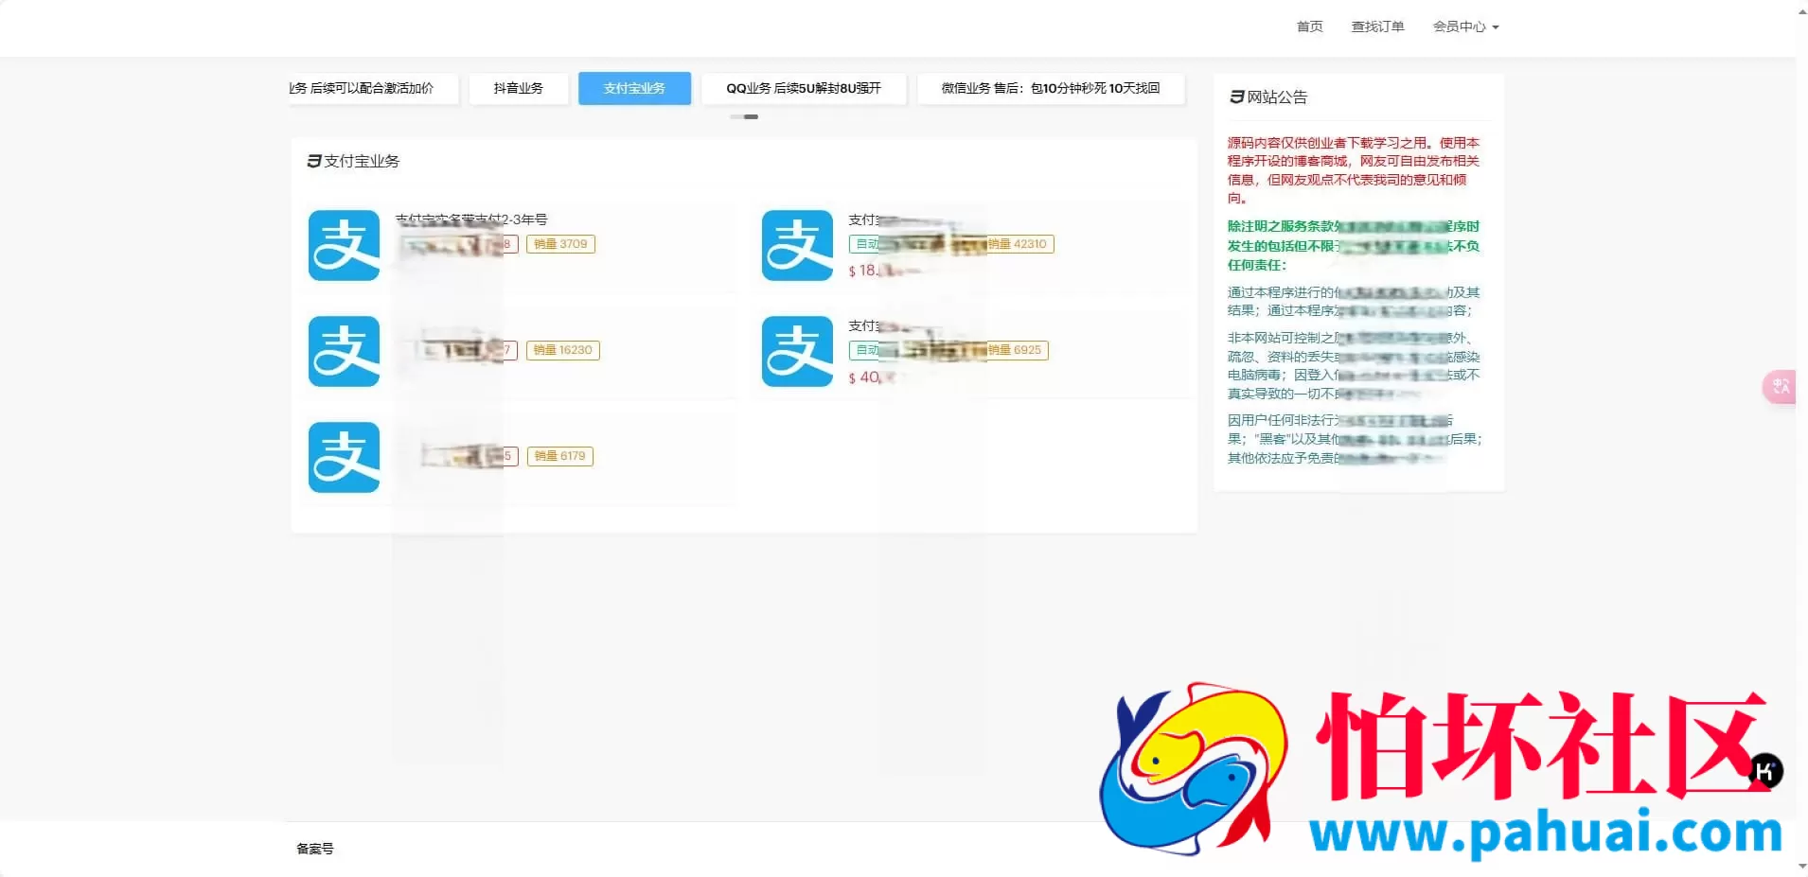Expand the 会员中心 dropdown menu
Screen dimensions: 1808x877
pos(1465,26)
